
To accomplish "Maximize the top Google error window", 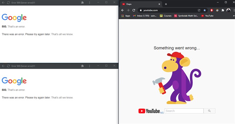I will point(106,2).
